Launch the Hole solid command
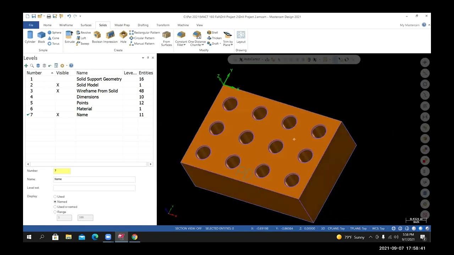 (123, 37)
